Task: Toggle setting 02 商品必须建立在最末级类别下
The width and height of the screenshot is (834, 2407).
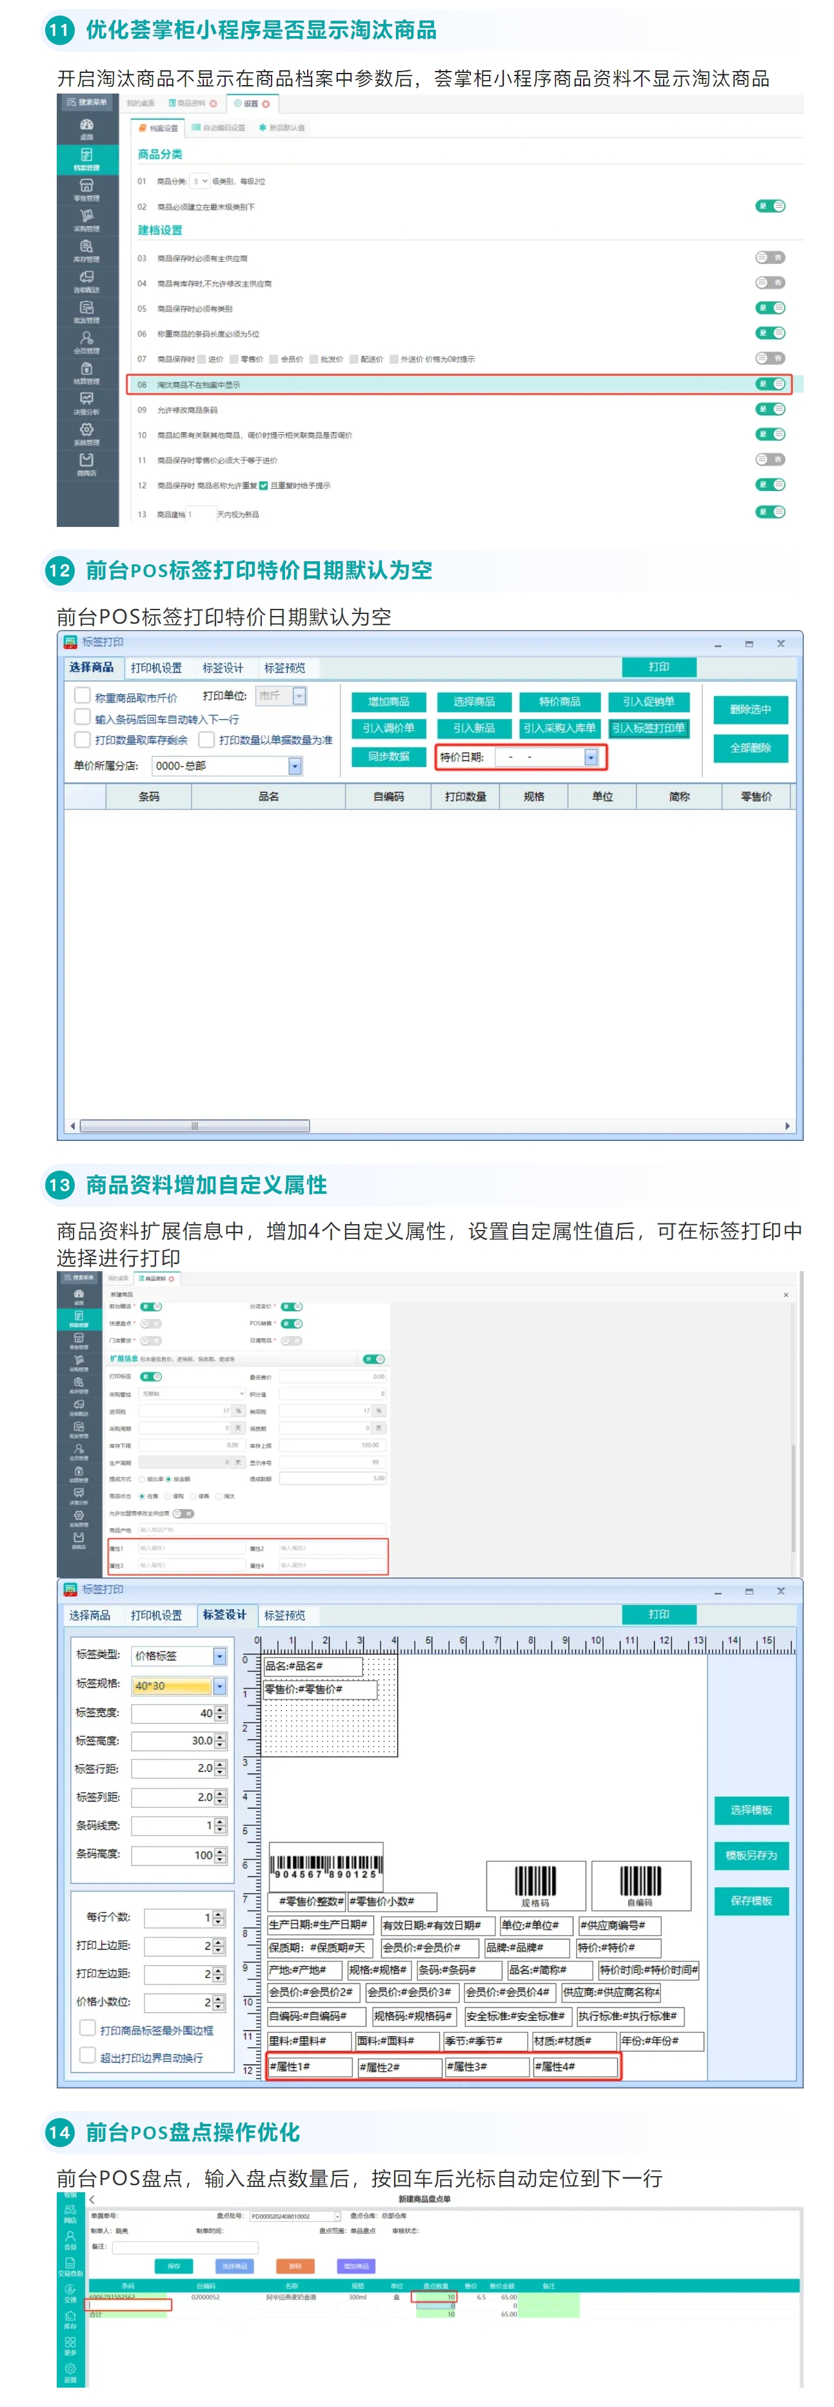Action: pyautogui.click(x=770, y=206)
